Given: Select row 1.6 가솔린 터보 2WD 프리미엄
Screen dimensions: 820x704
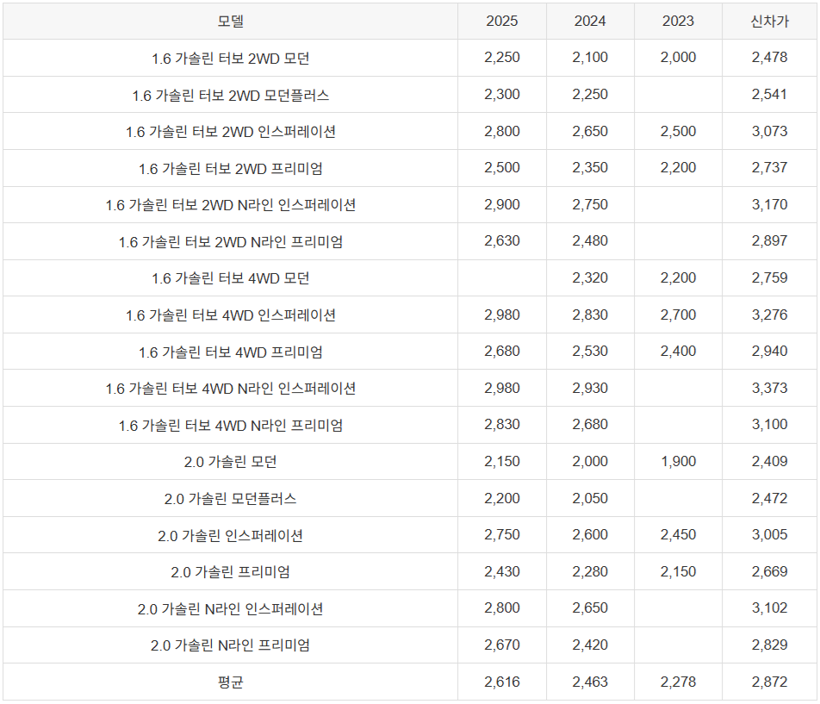Looking at the screenshot, I should [410, 168].
